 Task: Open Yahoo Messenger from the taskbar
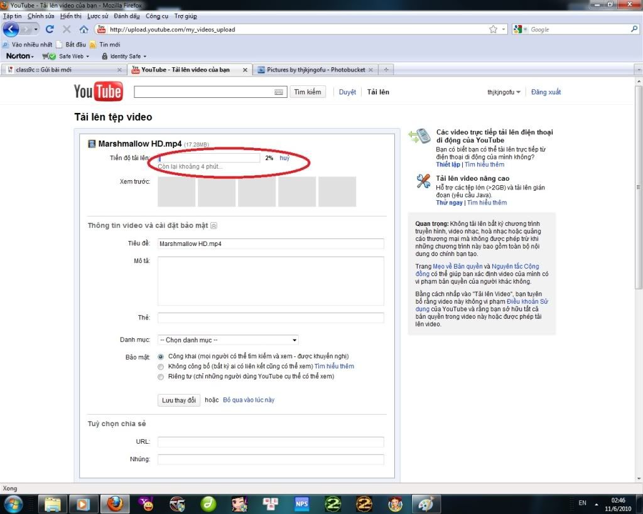pyautogui.click(x=146, y=504)
